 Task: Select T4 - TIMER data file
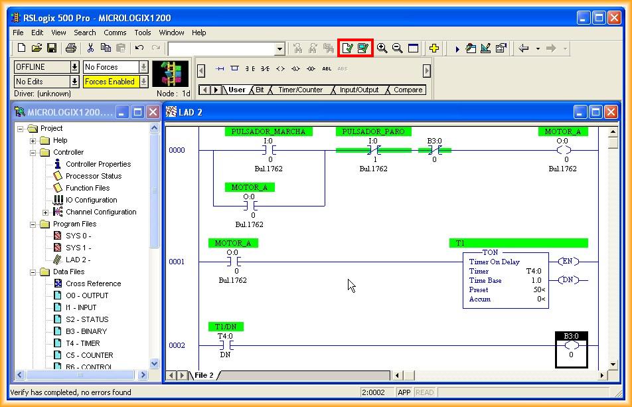coord(82,343)
